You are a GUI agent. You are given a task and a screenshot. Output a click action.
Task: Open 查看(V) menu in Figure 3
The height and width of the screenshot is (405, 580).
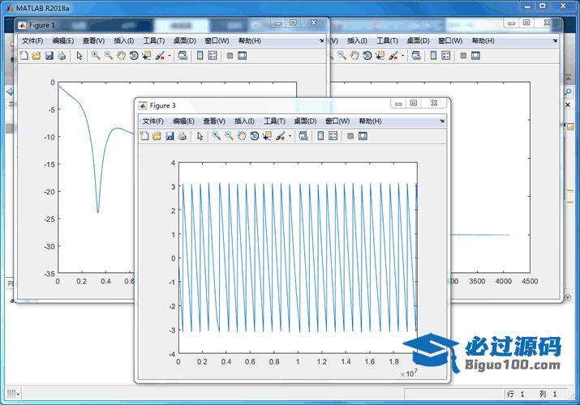(214, 121)
